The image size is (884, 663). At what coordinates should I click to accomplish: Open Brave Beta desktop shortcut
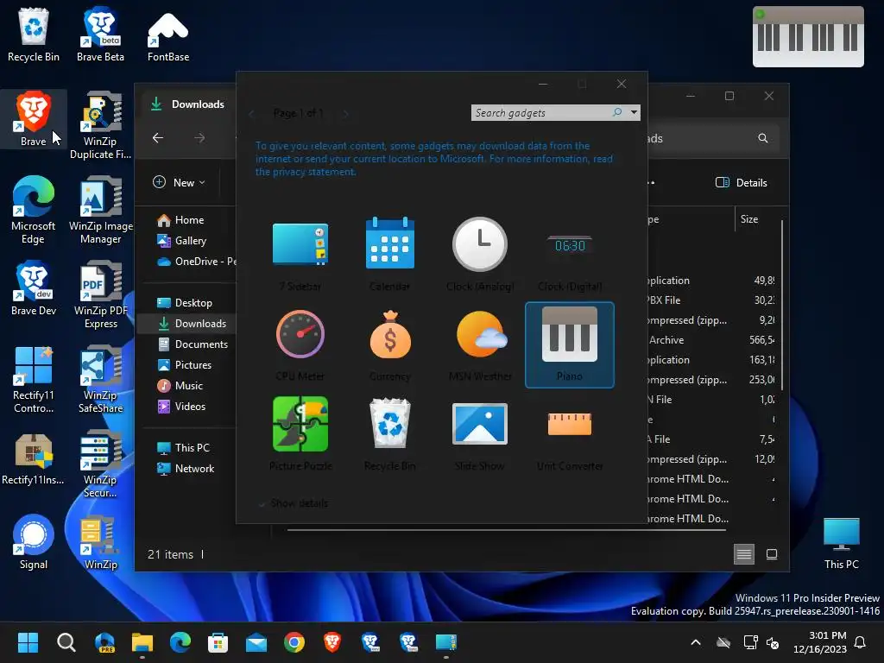coord(100,35)
